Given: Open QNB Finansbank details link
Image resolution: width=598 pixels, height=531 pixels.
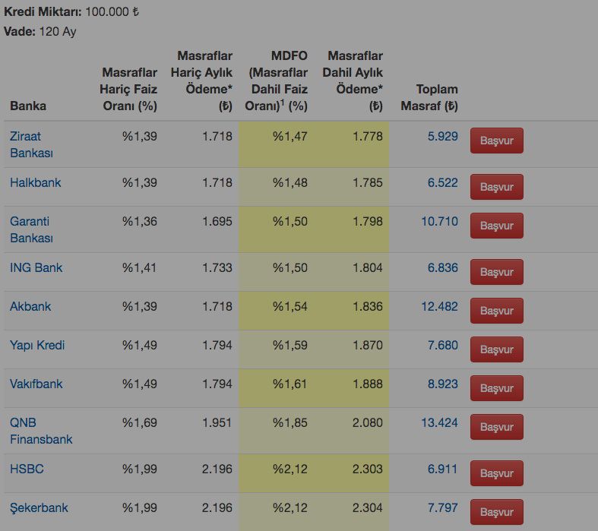Looking at the screenshot, I should click(x=41, y=431).
